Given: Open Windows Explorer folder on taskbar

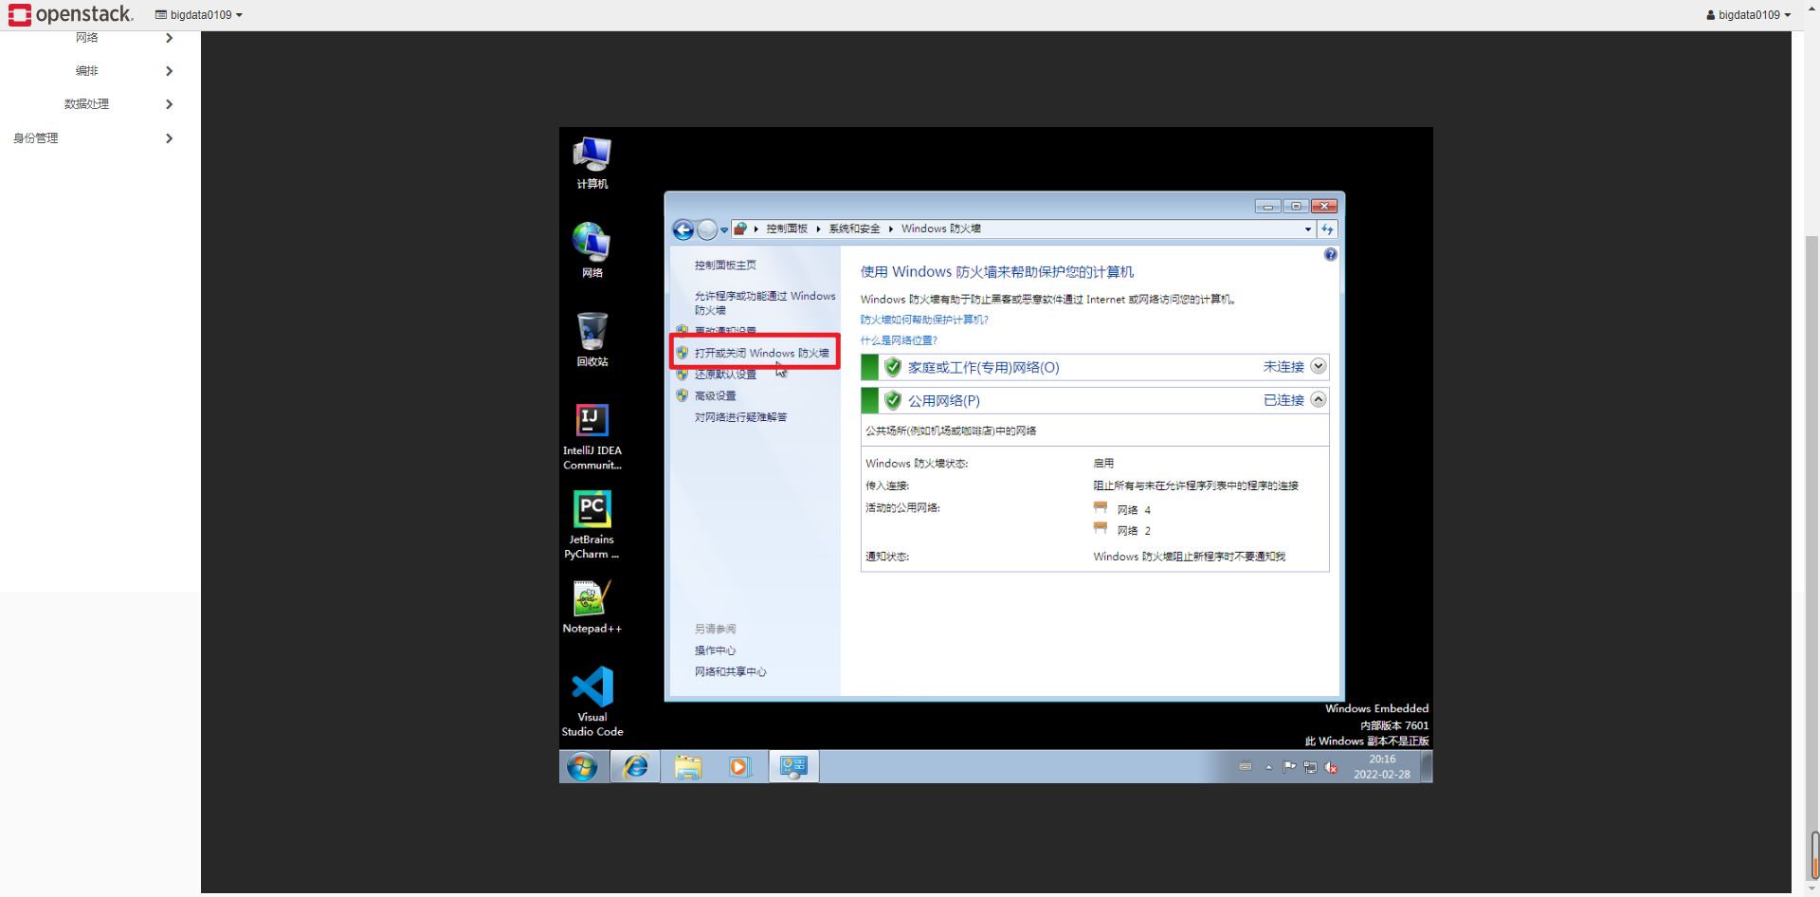Looking at the screenshot, I should [688, 766].
